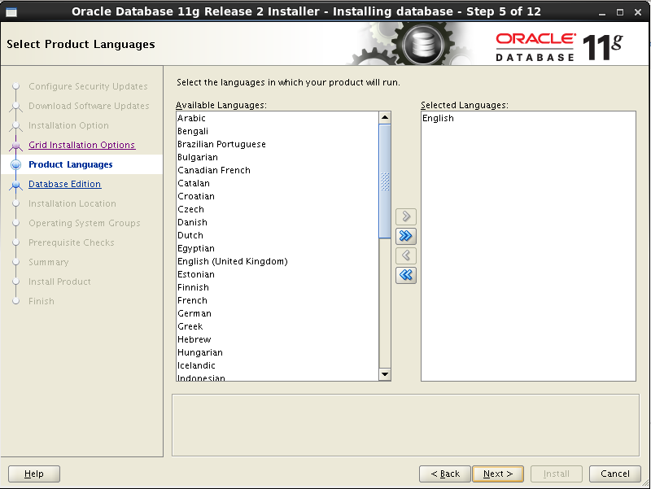
Task: Select English in Selected Languages list
Action: (528, 118)
